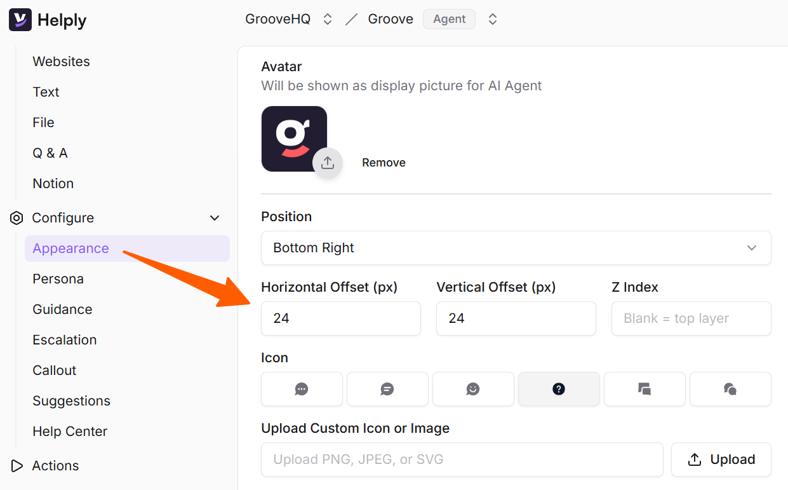The height and width of the screenshot is (490, 788).
Task: Open the Groove agent switcher
Action: click(492, 19)
